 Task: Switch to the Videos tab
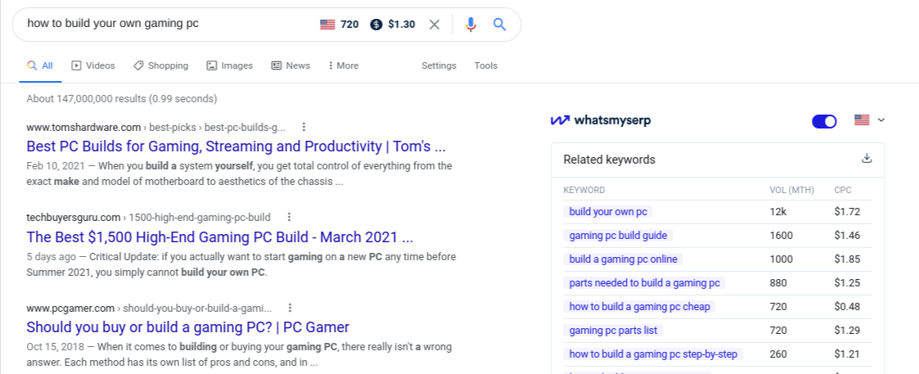tap(93, 65)
